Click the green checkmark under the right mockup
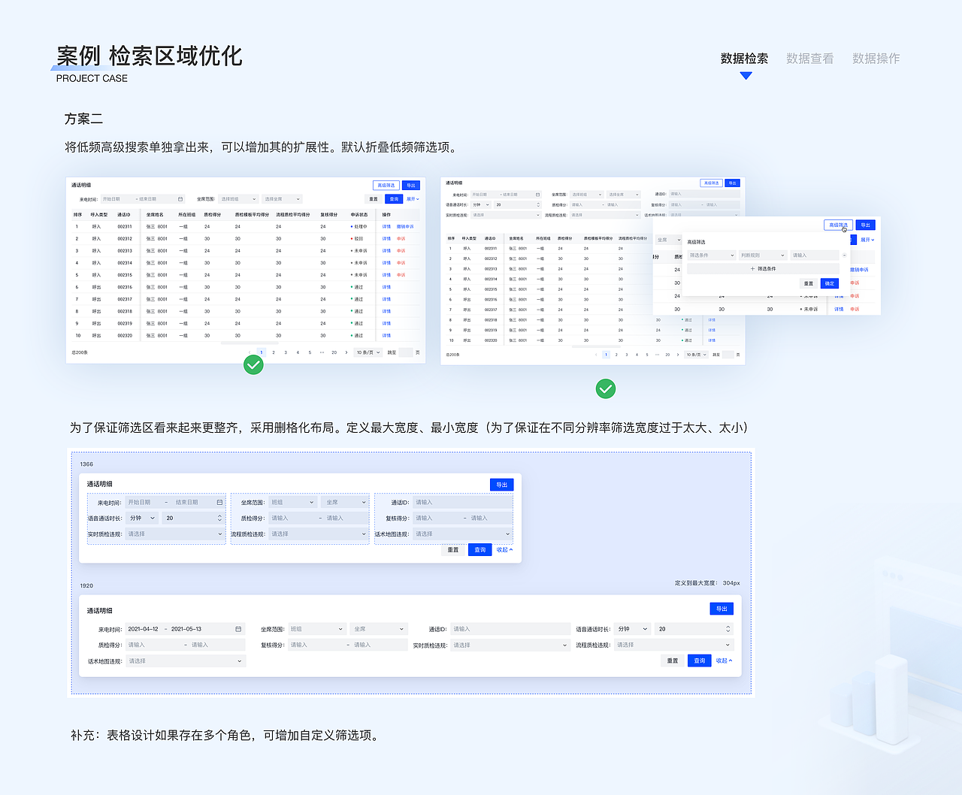Image resolution: width=962 pixels, height=795 pixels. pos(606,388)
